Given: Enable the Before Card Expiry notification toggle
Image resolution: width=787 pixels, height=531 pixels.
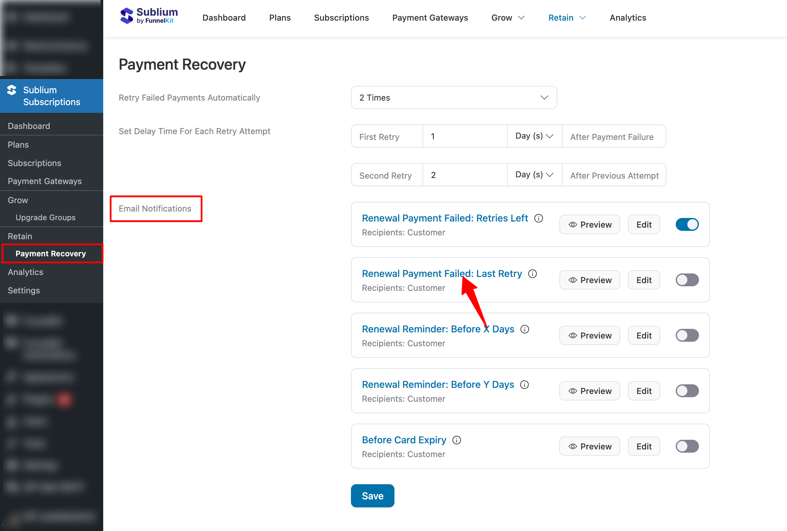Looking at the screenshot, I should [x=687, y=446].
